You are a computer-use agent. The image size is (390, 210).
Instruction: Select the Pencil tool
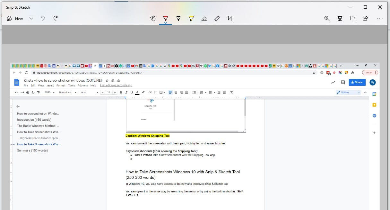pyautogui.click(x=178, y=19)
